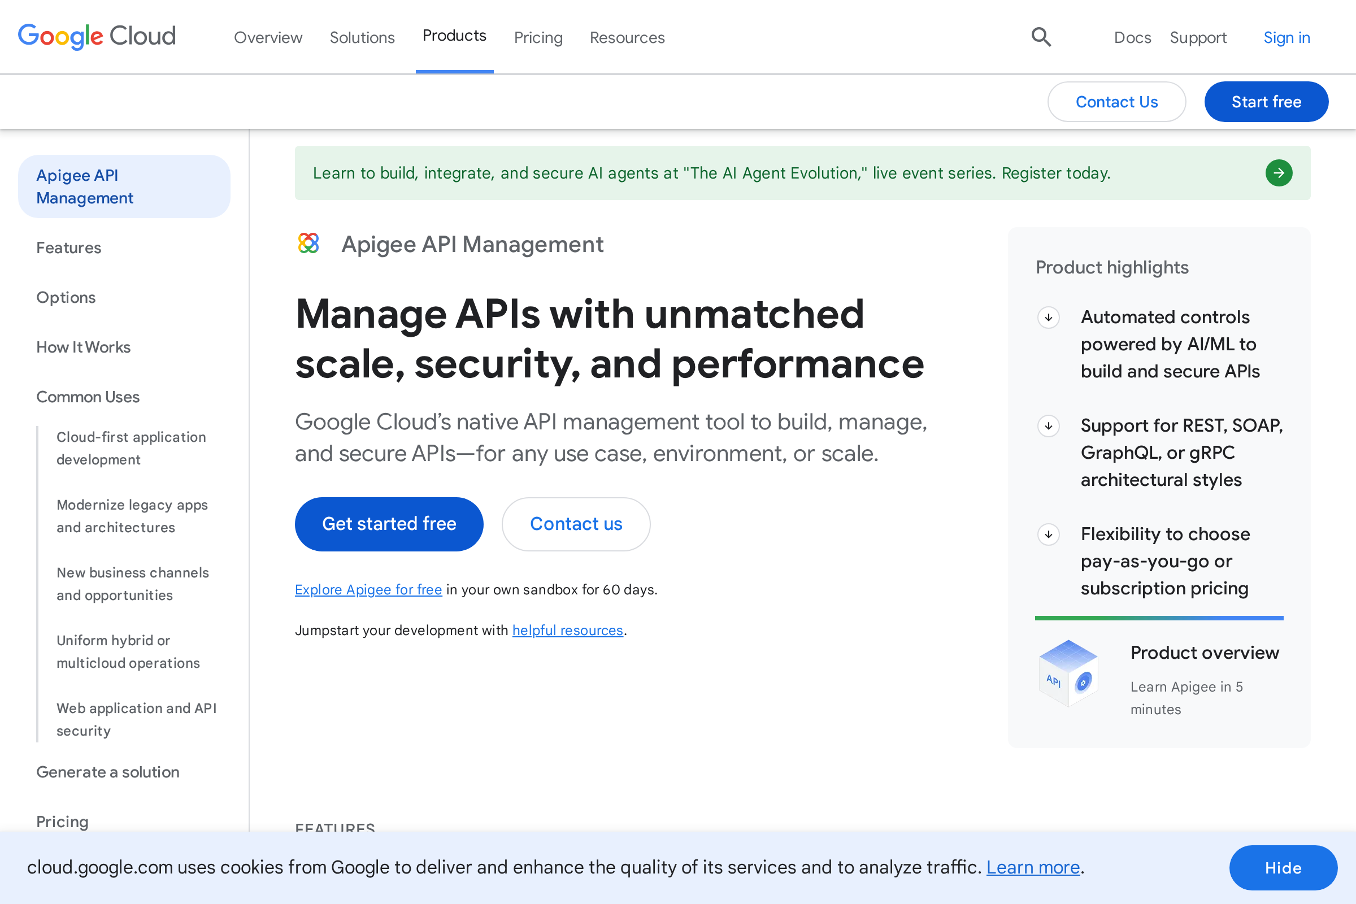Select Common Uses in the sidebar
This screenshot has width=1356, height=904.
[88, 397]
